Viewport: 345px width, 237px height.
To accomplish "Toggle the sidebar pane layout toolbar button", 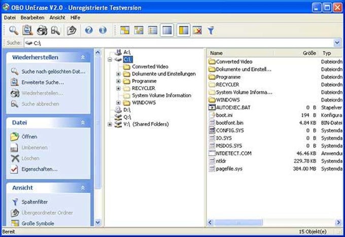I will tap(184, 30).
